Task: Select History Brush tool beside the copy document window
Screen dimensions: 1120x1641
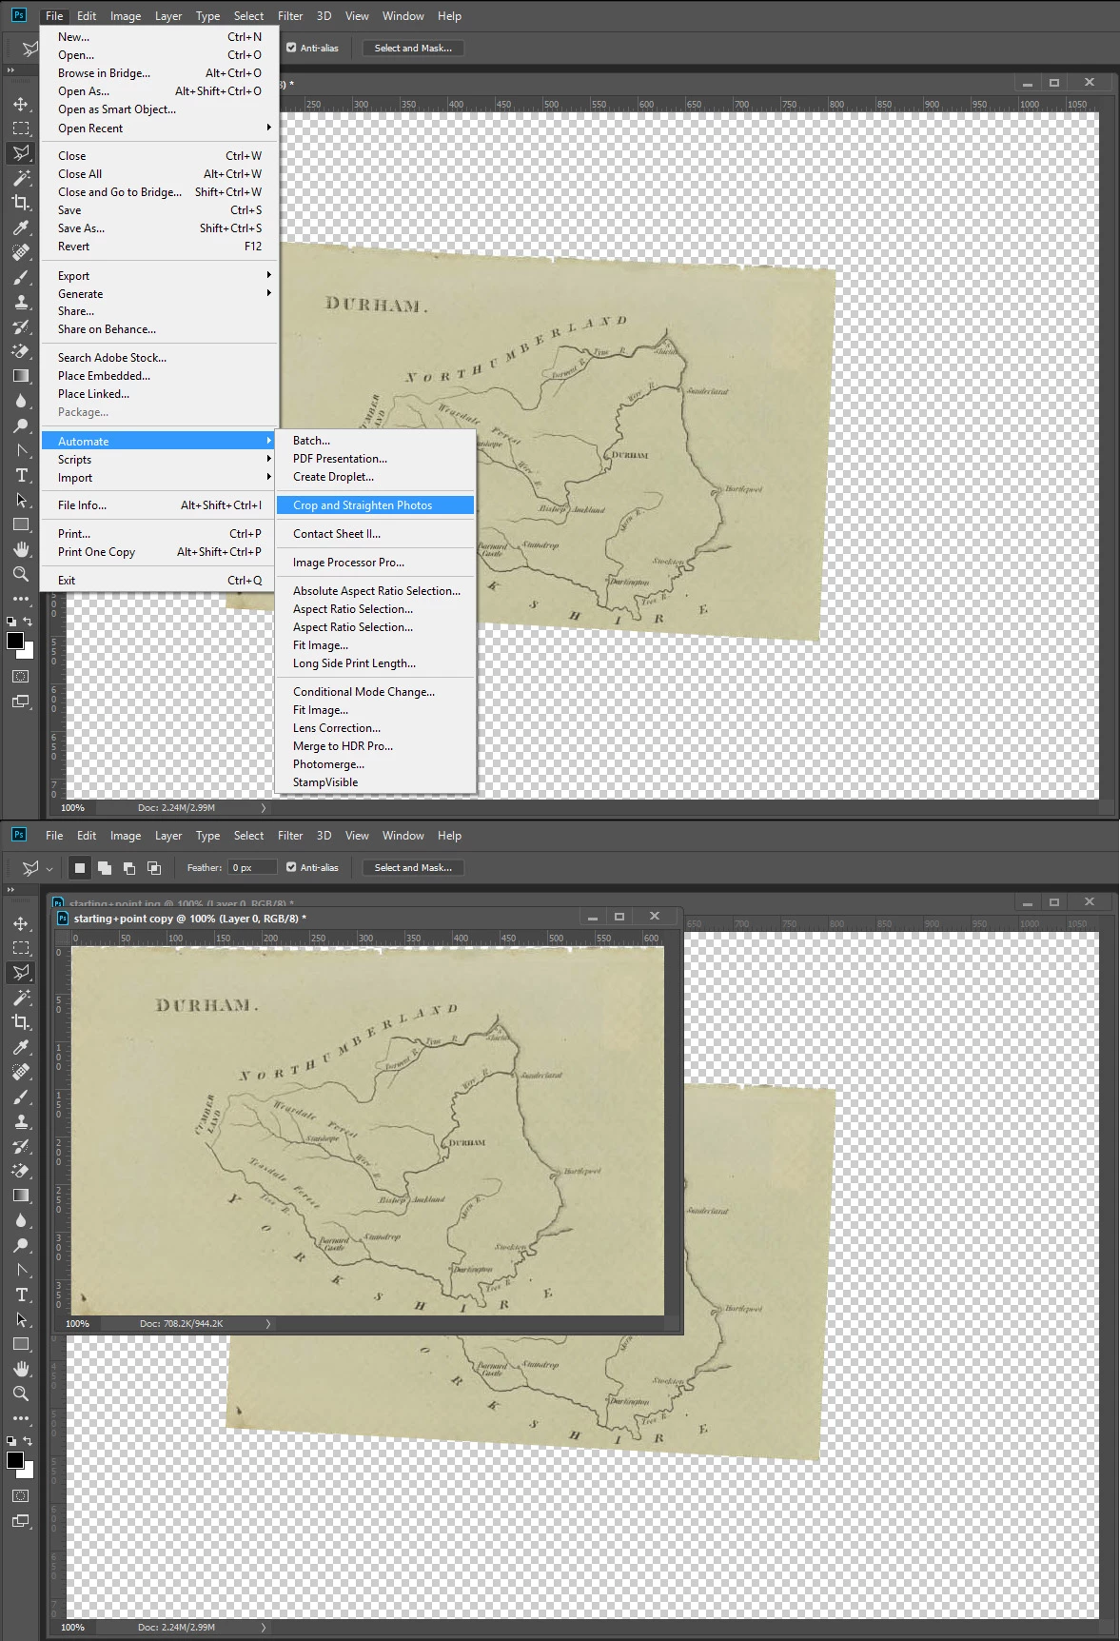Action: (21, 1146)
